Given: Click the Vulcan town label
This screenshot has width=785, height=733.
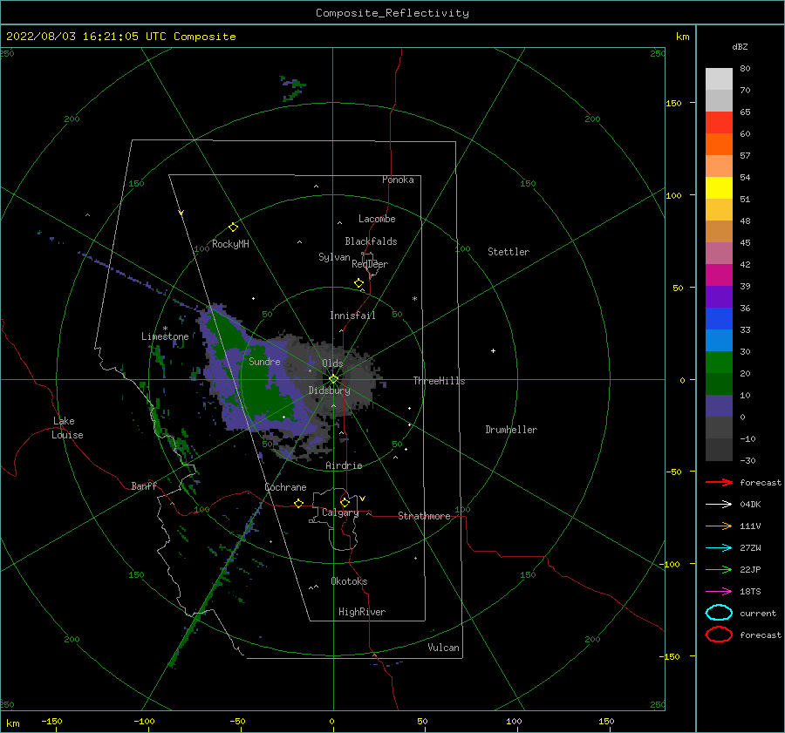Looking at the screenshot, I should pyautogui.click(x=444, y=648).
